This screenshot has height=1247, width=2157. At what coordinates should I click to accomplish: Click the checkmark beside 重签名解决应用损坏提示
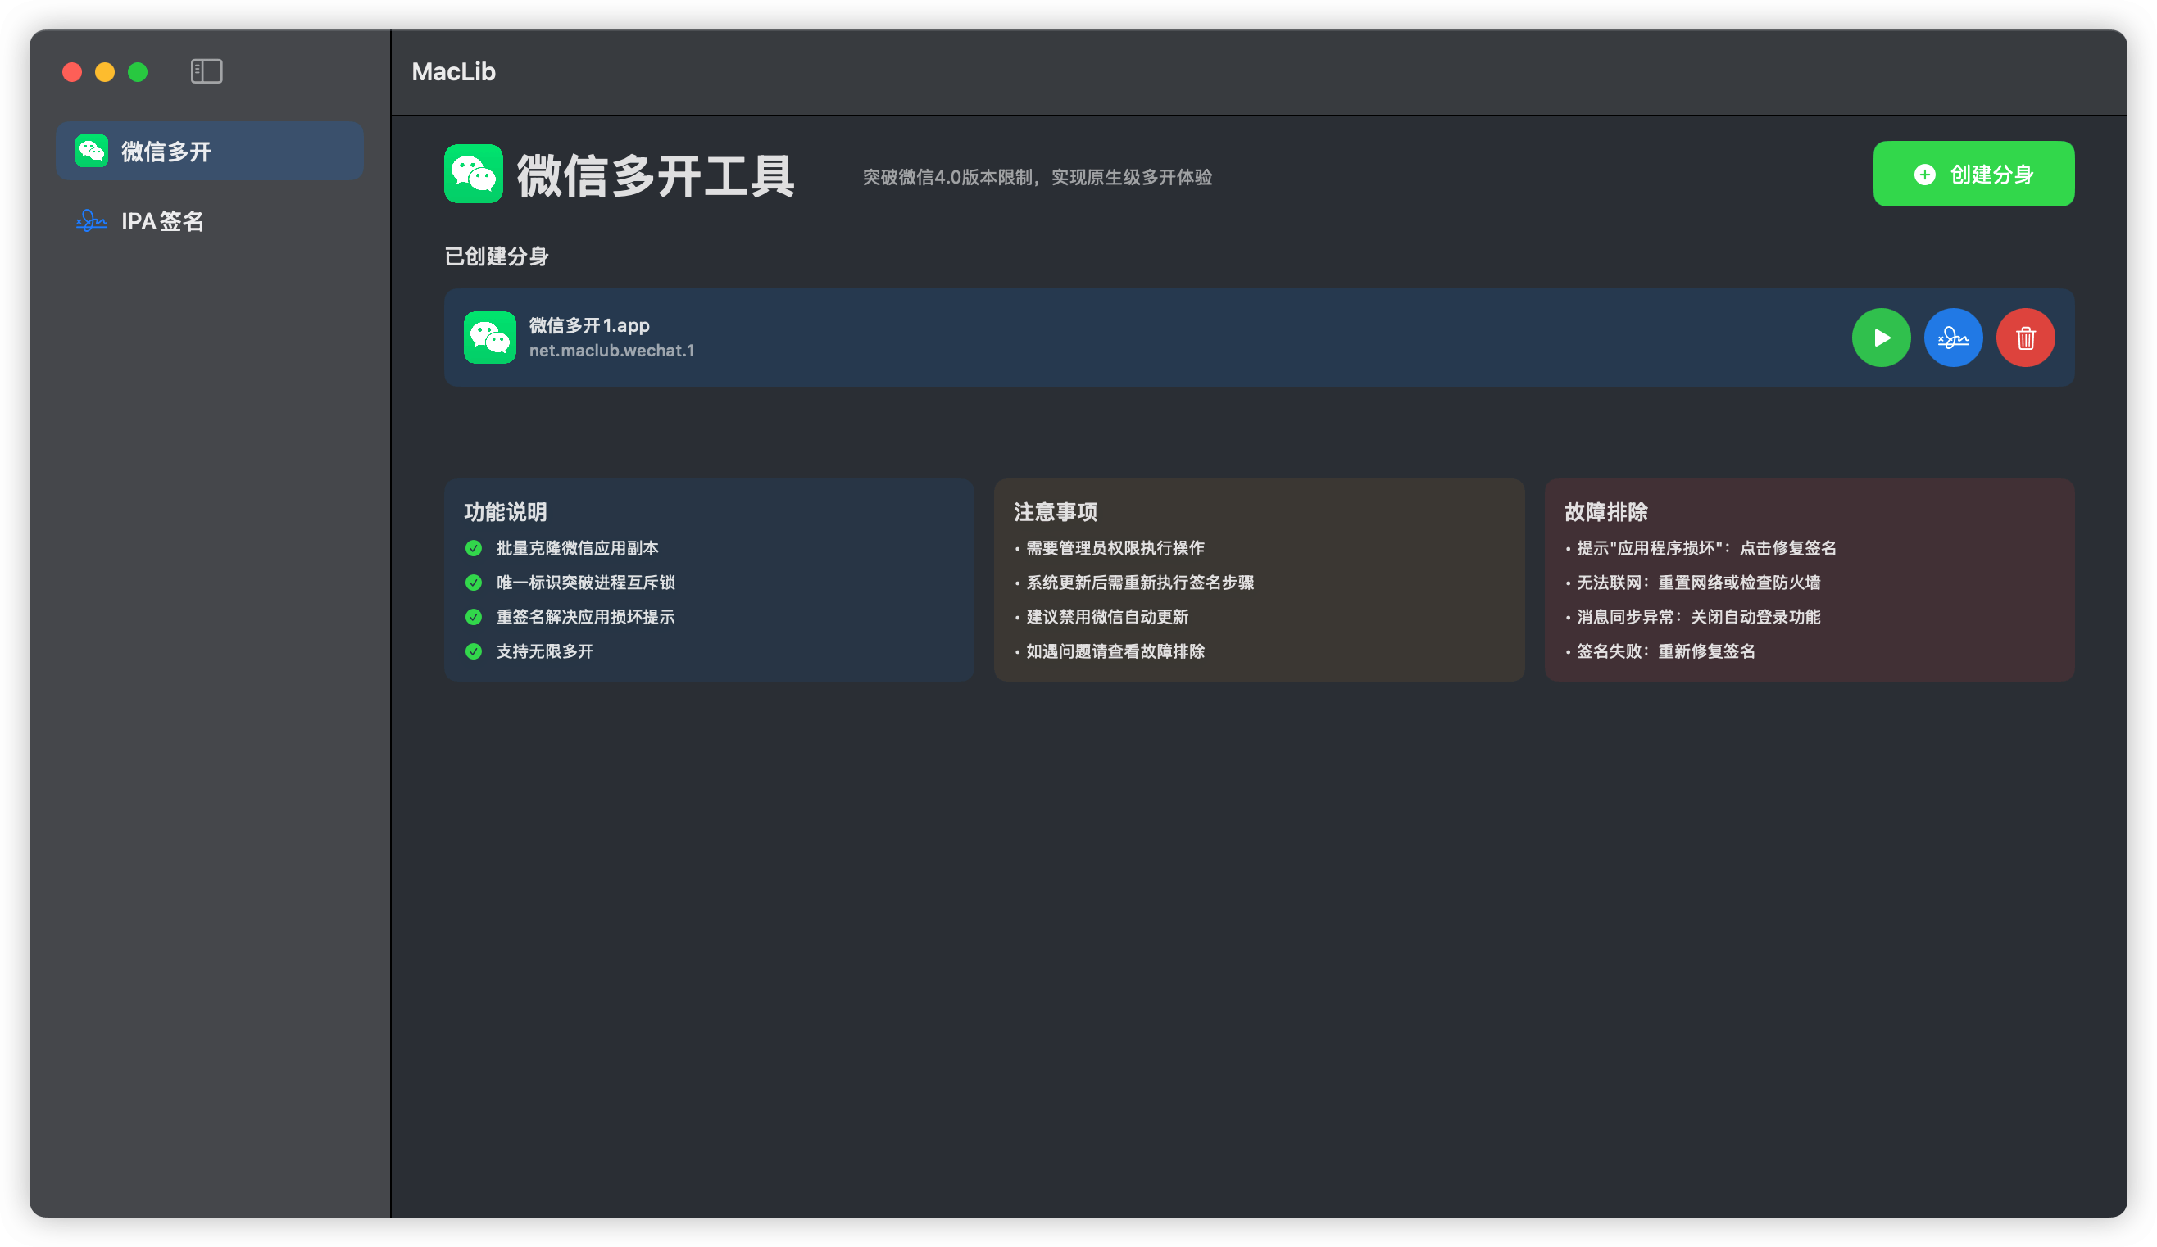pos(474,616)
